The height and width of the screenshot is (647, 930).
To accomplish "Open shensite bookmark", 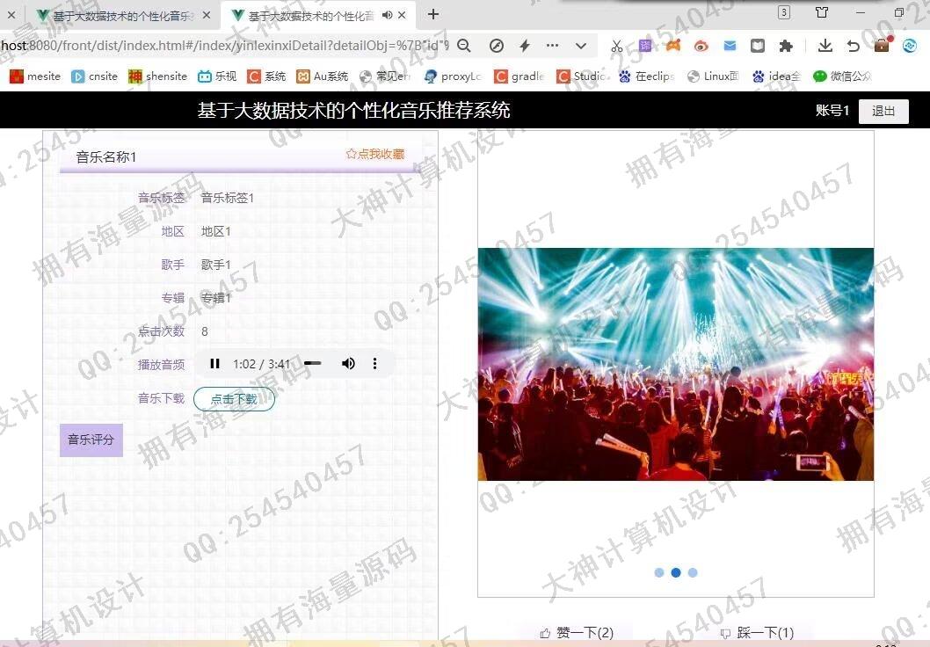I will (157, 76).
